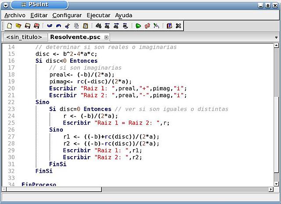This screenshot has width=281, height=204.
Task: Click line number 22 in the margin
Action: (11, 102)
